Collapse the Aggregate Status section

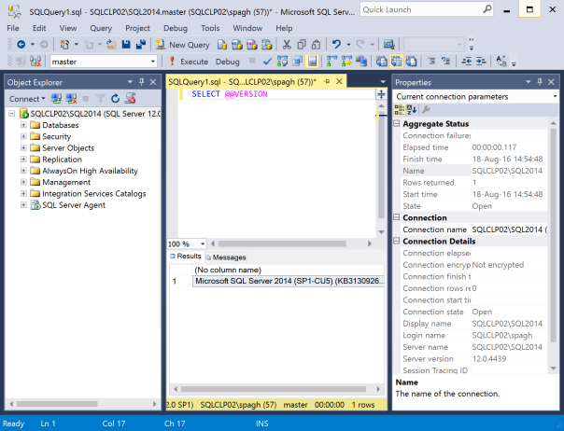396,124
